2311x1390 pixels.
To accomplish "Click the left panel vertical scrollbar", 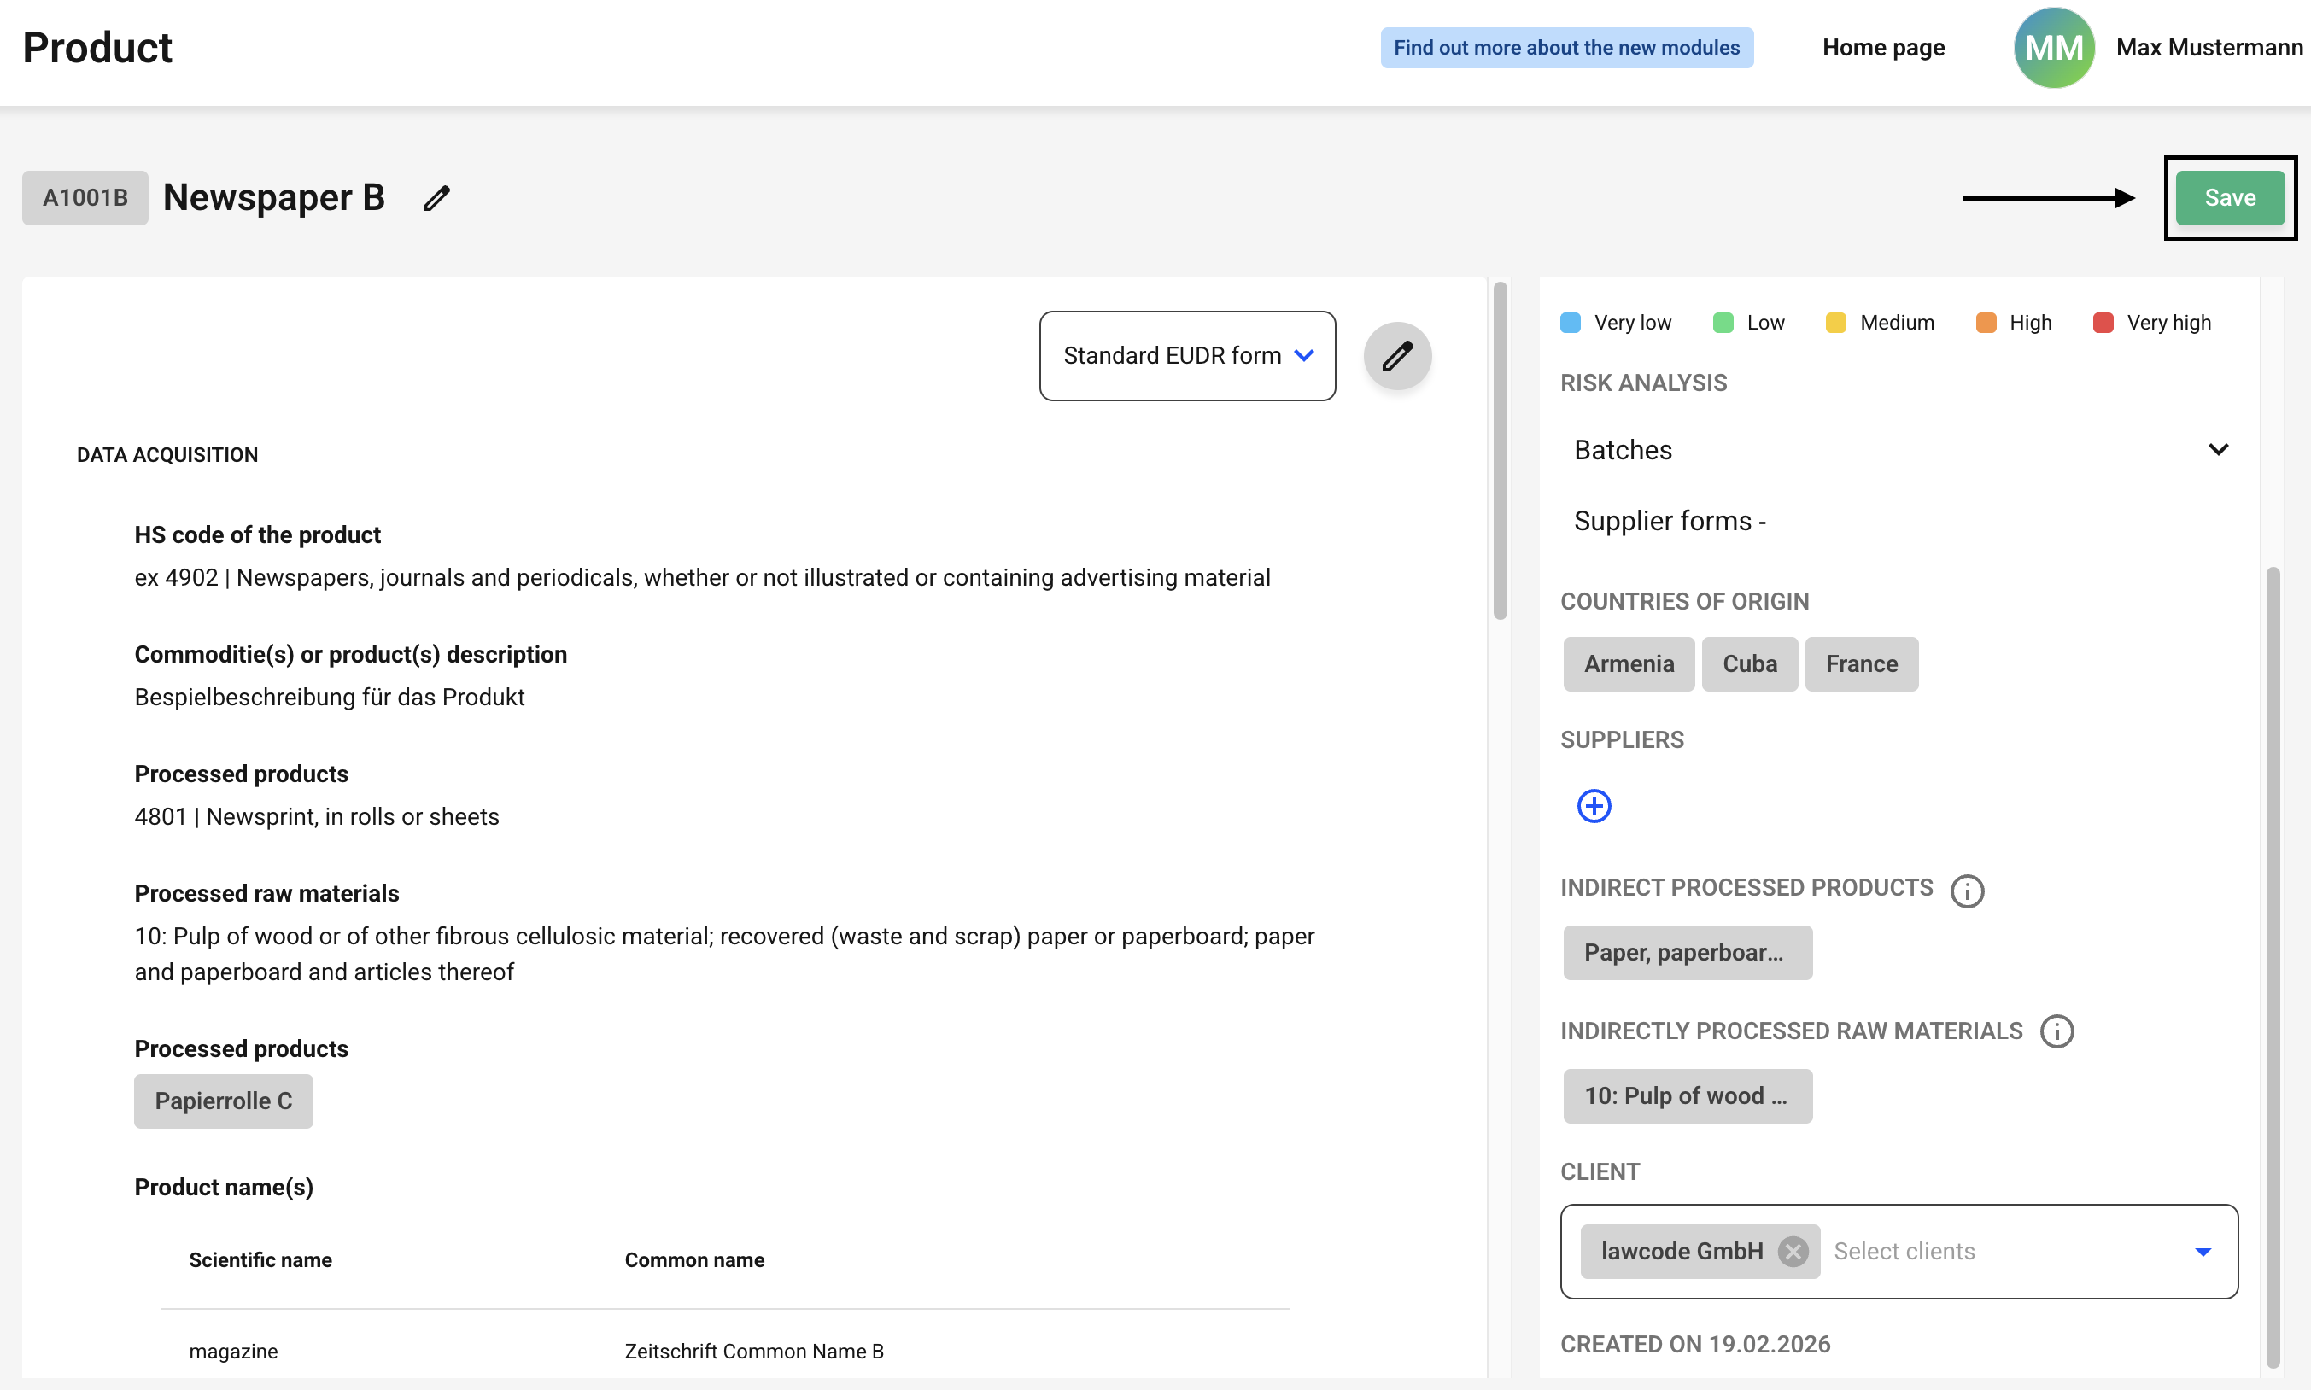I will [1500, 450].
